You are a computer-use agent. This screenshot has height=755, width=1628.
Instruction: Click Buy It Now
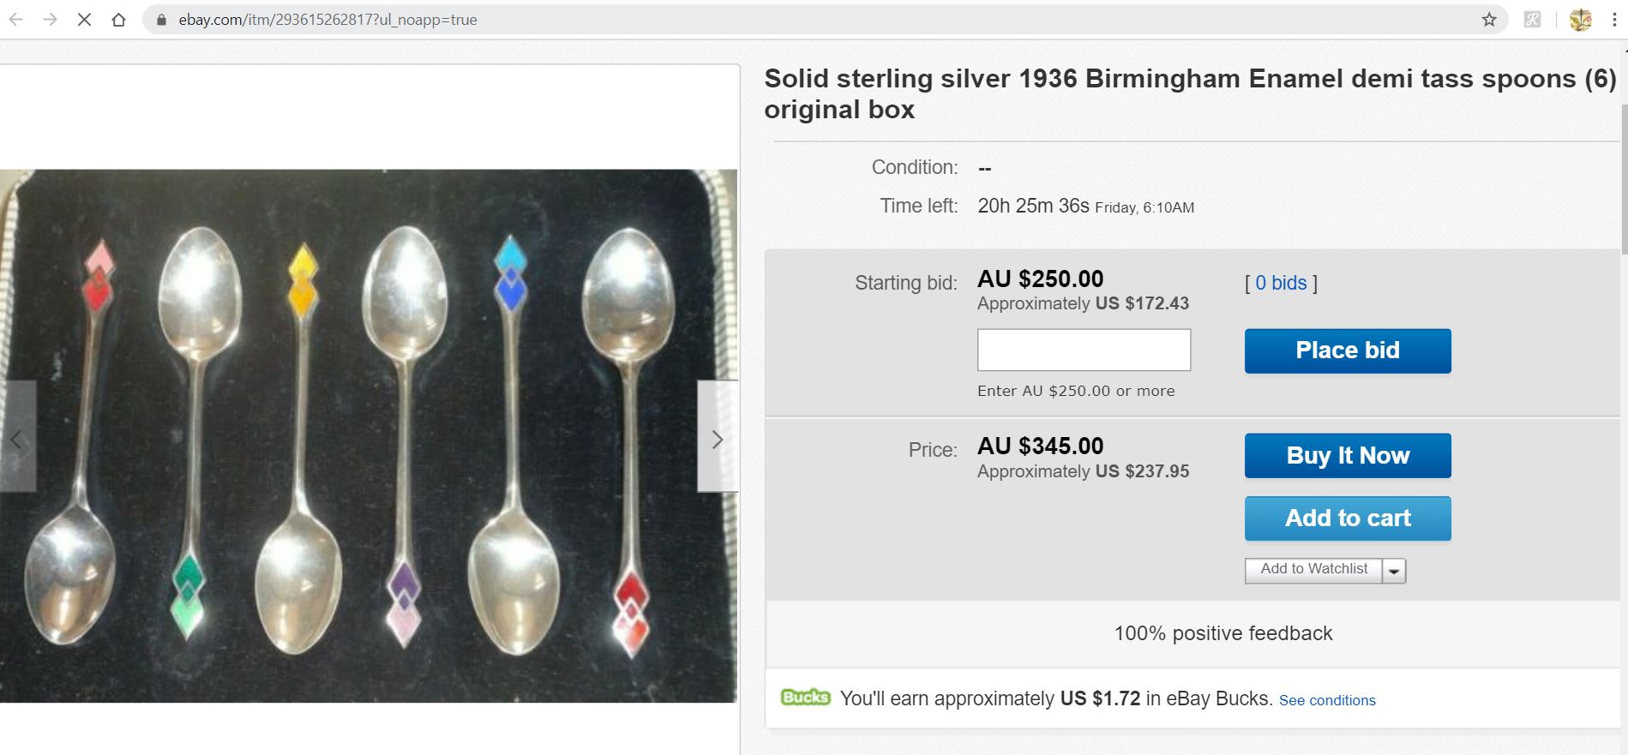pyautogui.click(x=1346, y=455)
